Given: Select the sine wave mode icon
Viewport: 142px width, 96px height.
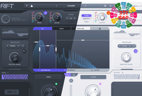Looking at the screenshot, I should pyautogui.click(x=68, y=75).
